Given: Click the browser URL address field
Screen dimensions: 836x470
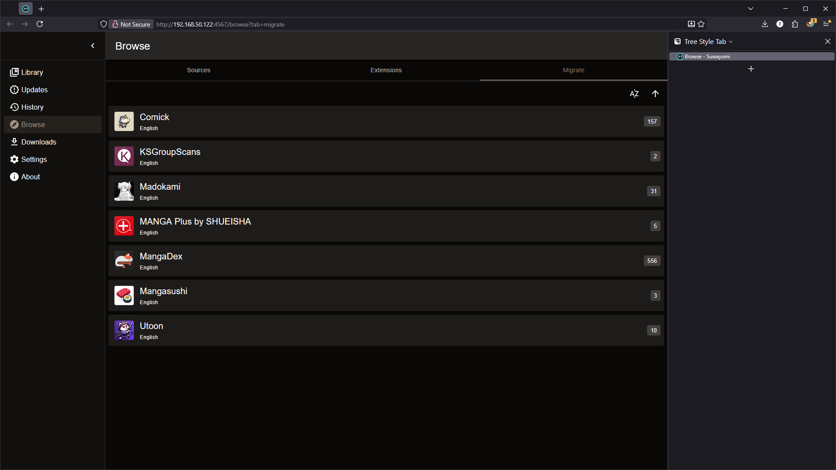Looking at the screenshot, I should point(392,24).
